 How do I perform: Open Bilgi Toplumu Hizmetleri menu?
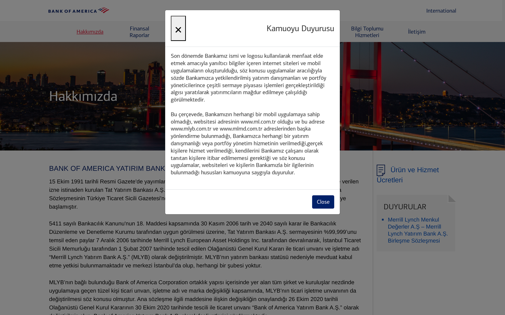(367, 32)
